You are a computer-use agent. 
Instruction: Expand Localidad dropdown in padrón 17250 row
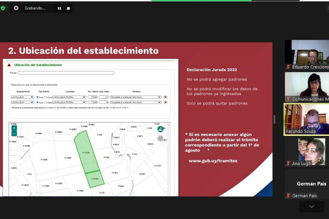click(69, 102)
